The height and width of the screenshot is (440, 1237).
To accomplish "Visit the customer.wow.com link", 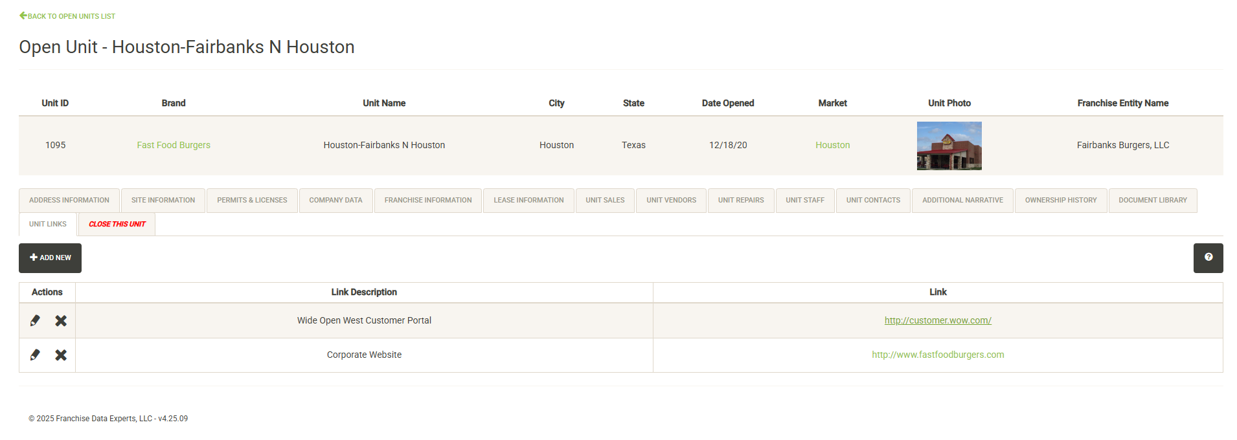I will [x=938, y=320].
